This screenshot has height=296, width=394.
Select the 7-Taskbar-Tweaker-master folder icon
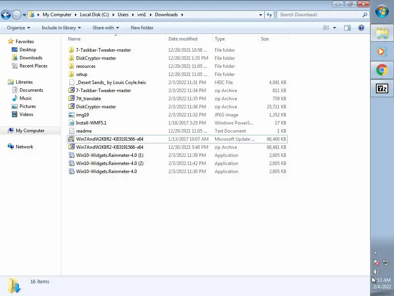71,50
